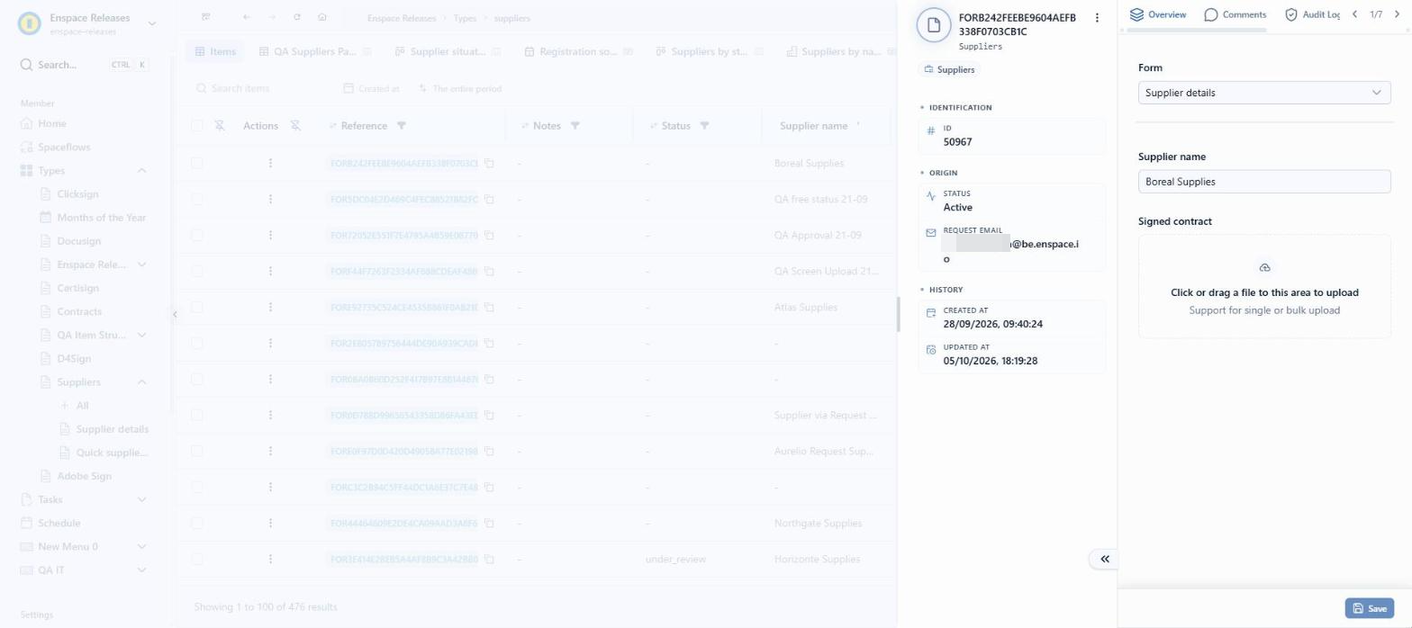This screenshot has height=628, width=1412.
Task: Open row actions menu for Boreal Supplies
Action: click(x=270, y=164)
